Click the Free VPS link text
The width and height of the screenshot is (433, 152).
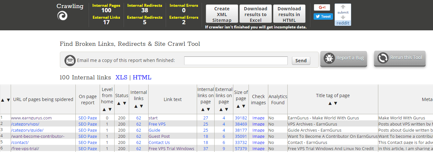pos(158,124)
